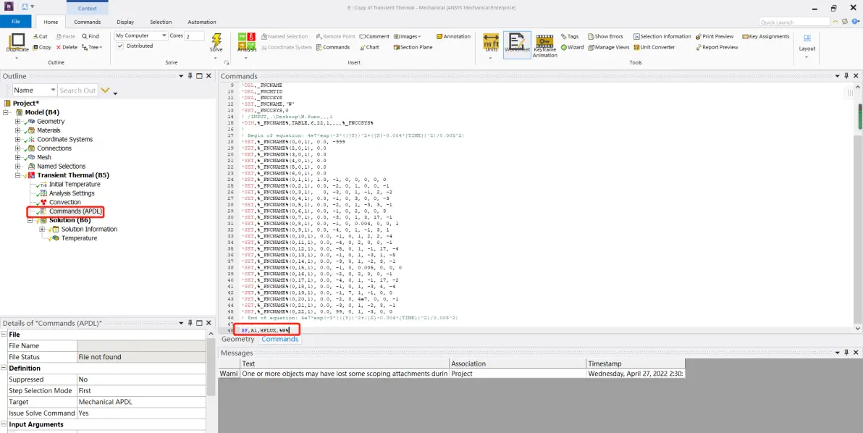Insert a Chart from the ribbon
Screen dimensions: 863x433
369,47
